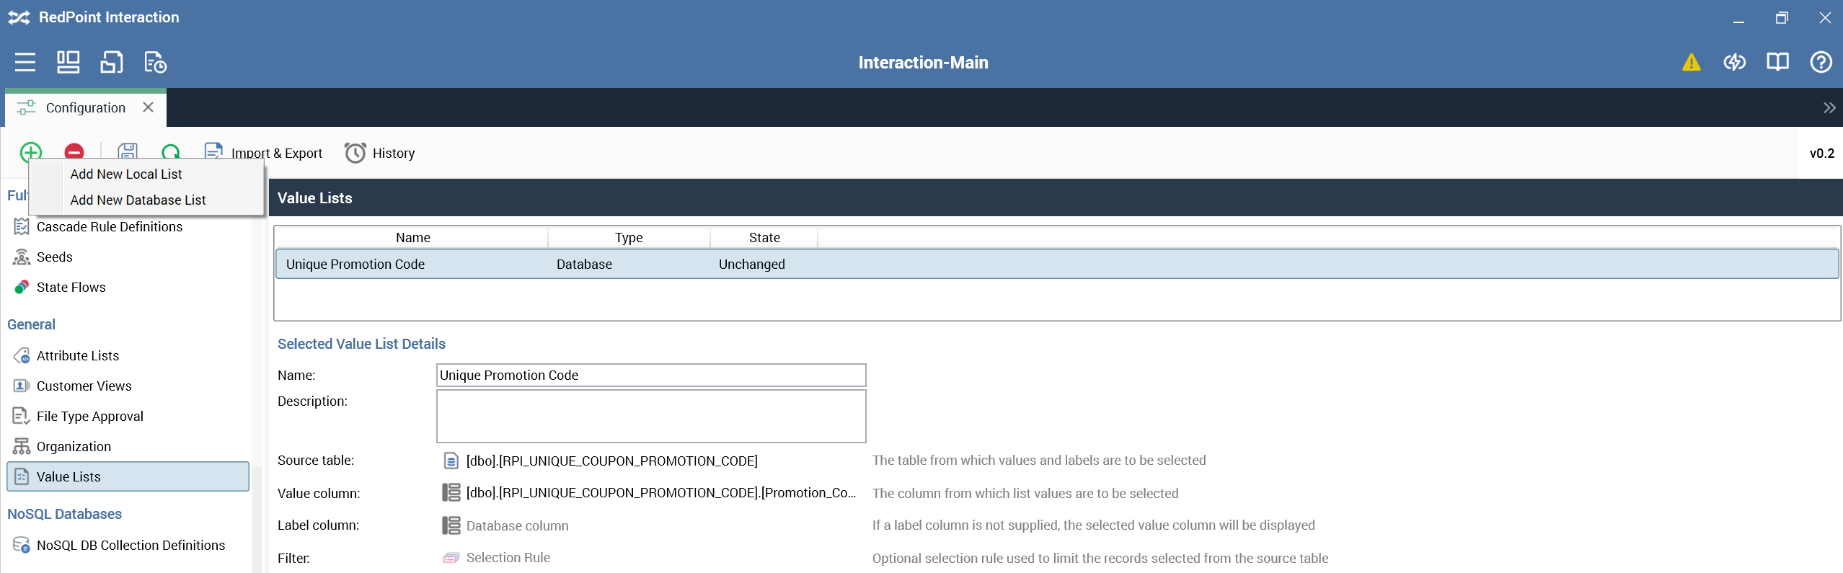Click the open book documentation icon
This screenshot has height=573, width=1843.
[x=1777, y=63]
